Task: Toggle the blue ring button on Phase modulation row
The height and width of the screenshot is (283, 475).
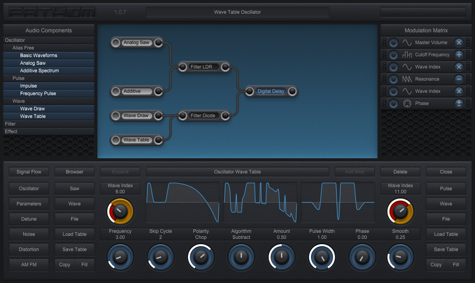Action: click(x=394, y=103)
